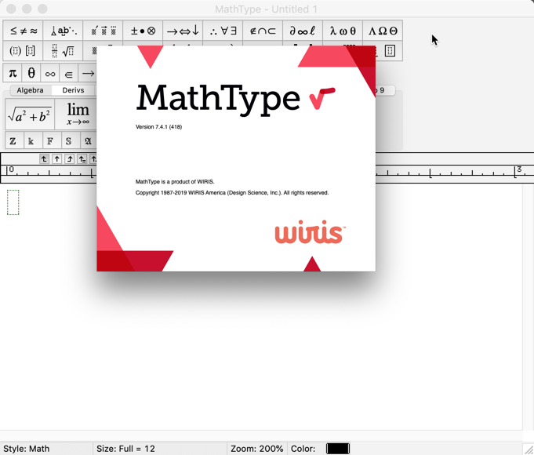
Task: Open the lowercase Greek palette (λ ω θ)
Action: pos(343,31)
